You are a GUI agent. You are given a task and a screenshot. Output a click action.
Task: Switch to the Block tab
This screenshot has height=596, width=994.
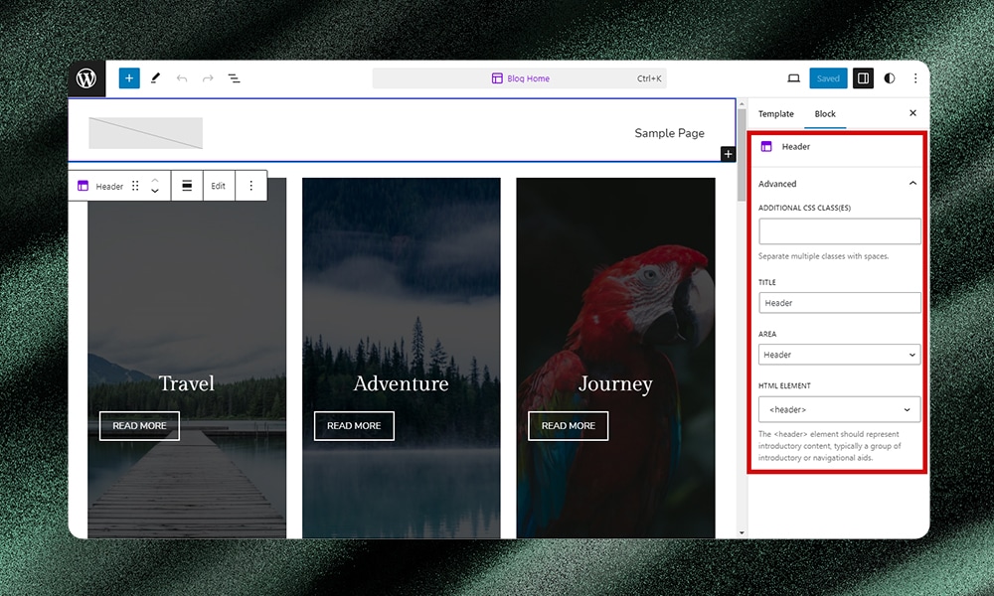[x=825, y=114]
